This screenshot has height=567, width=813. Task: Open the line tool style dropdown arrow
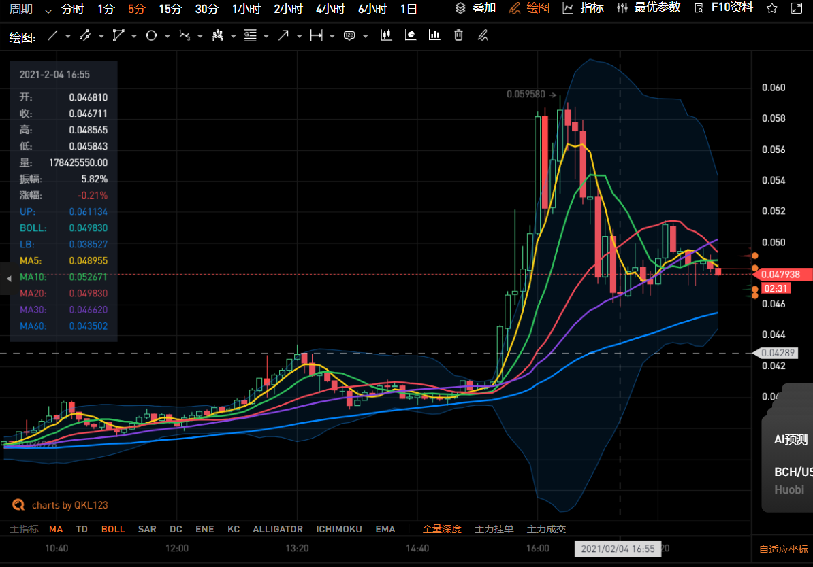click(x=68, y=35)
